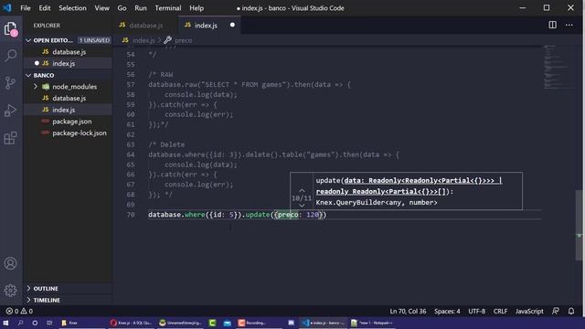Click the errors and warnings status indicator
This screenshot has width=585, height=329.
point(19,311)
